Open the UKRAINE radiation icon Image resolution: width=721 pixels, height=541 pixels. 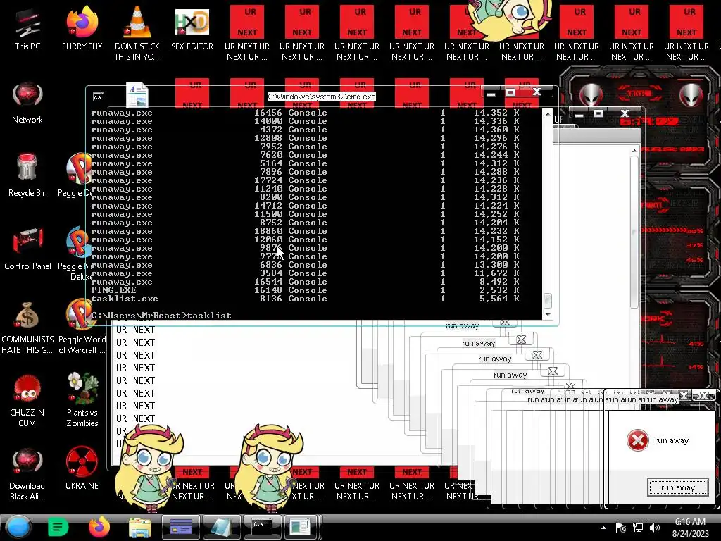coord(82,468)
